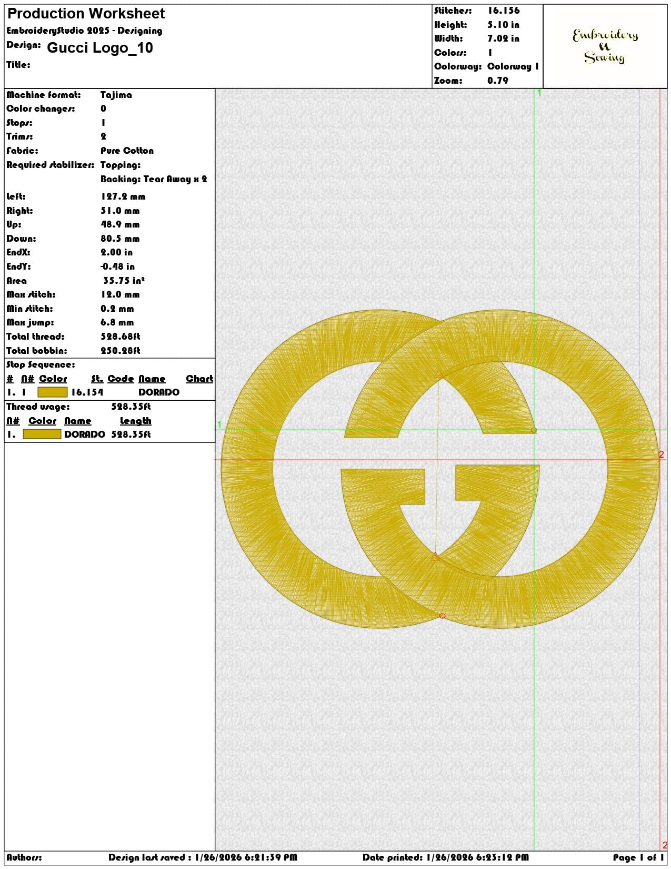The width and height of the screenshot is (671, 869).
Task: Click the stitch count 16.154 in Stop Sequence
Action: tap(87, 392)
